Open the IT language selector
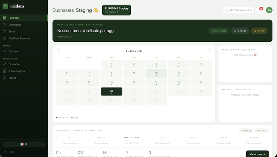This screenshot has width=277, height=157. point(24,144)
